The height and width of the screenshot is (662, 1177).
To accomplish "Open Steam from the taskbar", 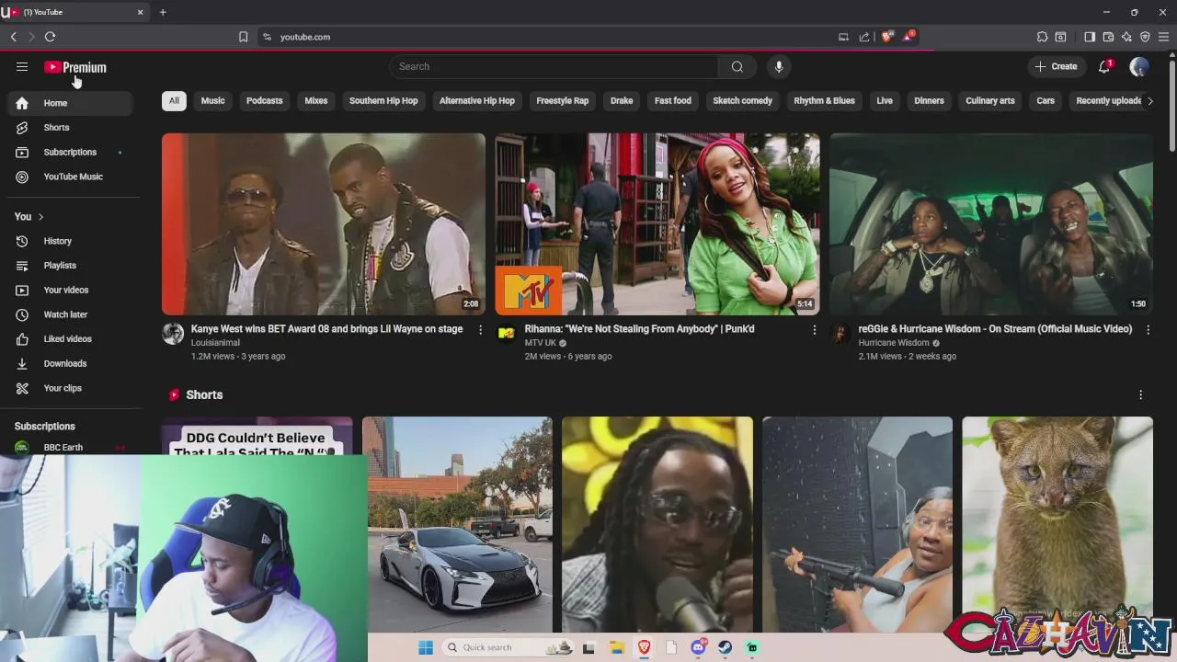I will 725,647.
